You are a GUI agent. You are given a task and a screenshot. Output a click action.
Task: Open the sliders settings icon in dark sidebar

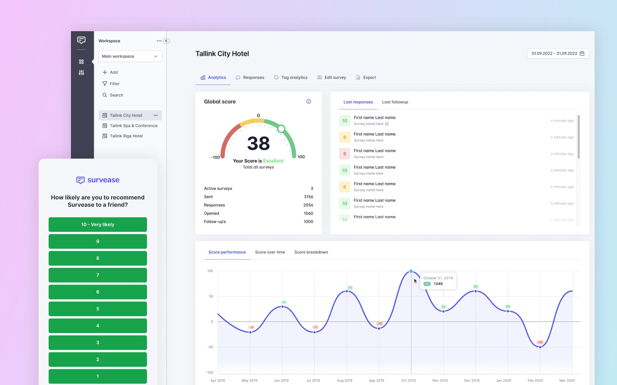tap(81, 72)
